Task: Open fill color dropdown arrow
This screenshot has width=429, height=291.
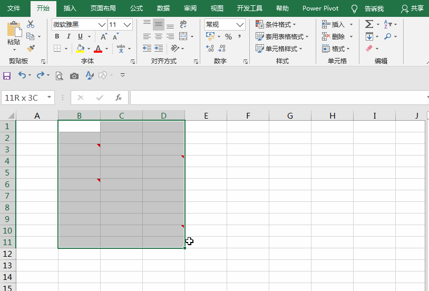Action: click(89, 48)
